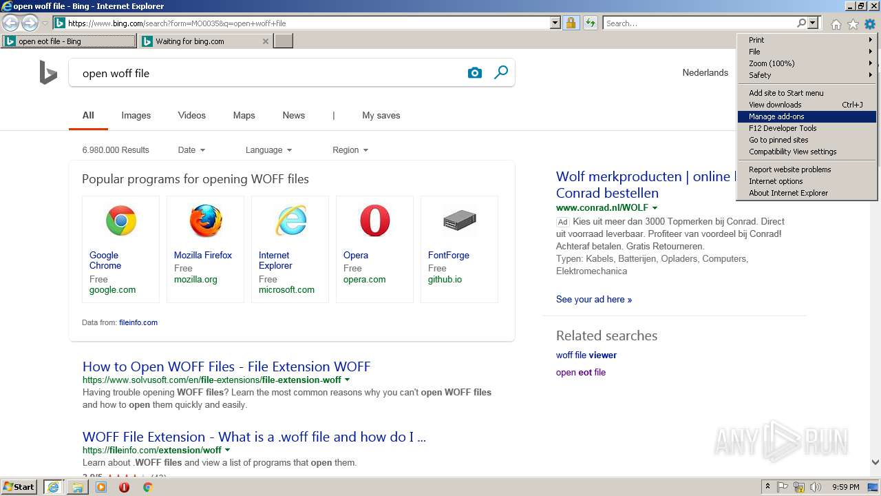Viewport: 881px width, 496px height.
Task: Click the refresh page icon
Action: click(590, 23)
